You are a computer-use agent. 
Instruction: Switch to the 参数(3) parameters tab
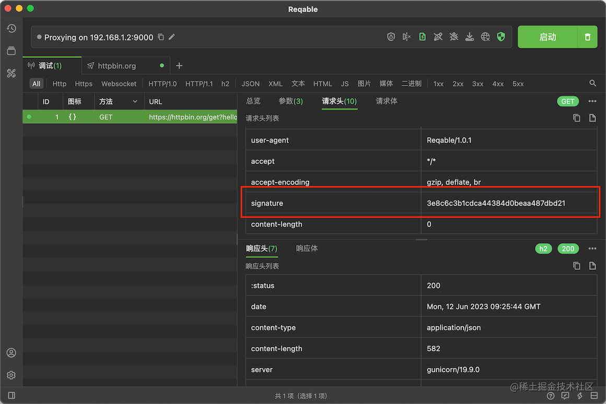click(x=290, y=101)
